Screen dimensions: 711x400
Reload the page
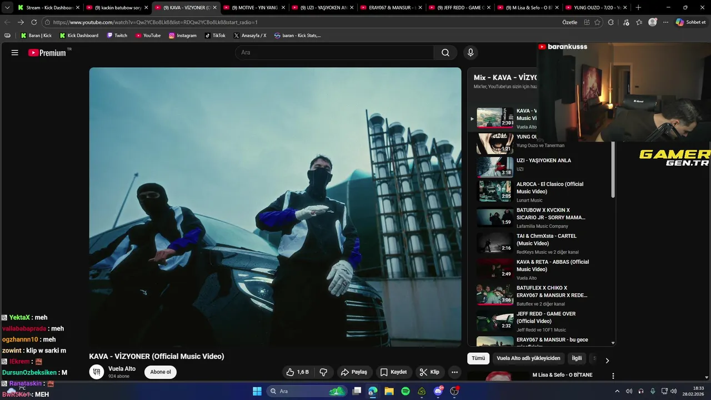pyautogui.click(x=34, y=22)
